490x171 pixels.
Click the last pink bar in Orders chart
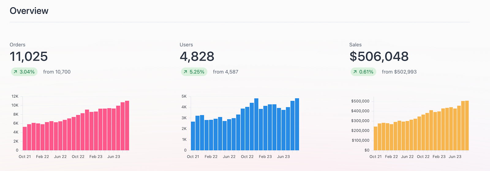pos(127,125)
